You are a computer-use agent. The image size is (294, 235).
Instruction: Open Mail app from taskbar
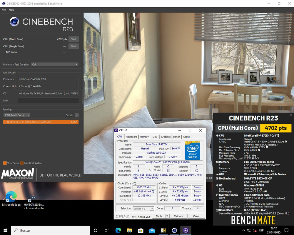(152, 230)
